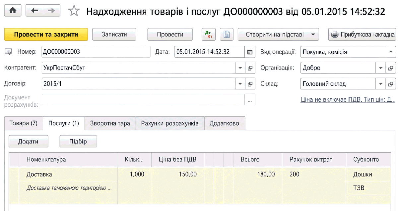This screenshot has height=211, width=398.
Task: Expand Організація dropdown list
Action: click(x=381, y=68)
